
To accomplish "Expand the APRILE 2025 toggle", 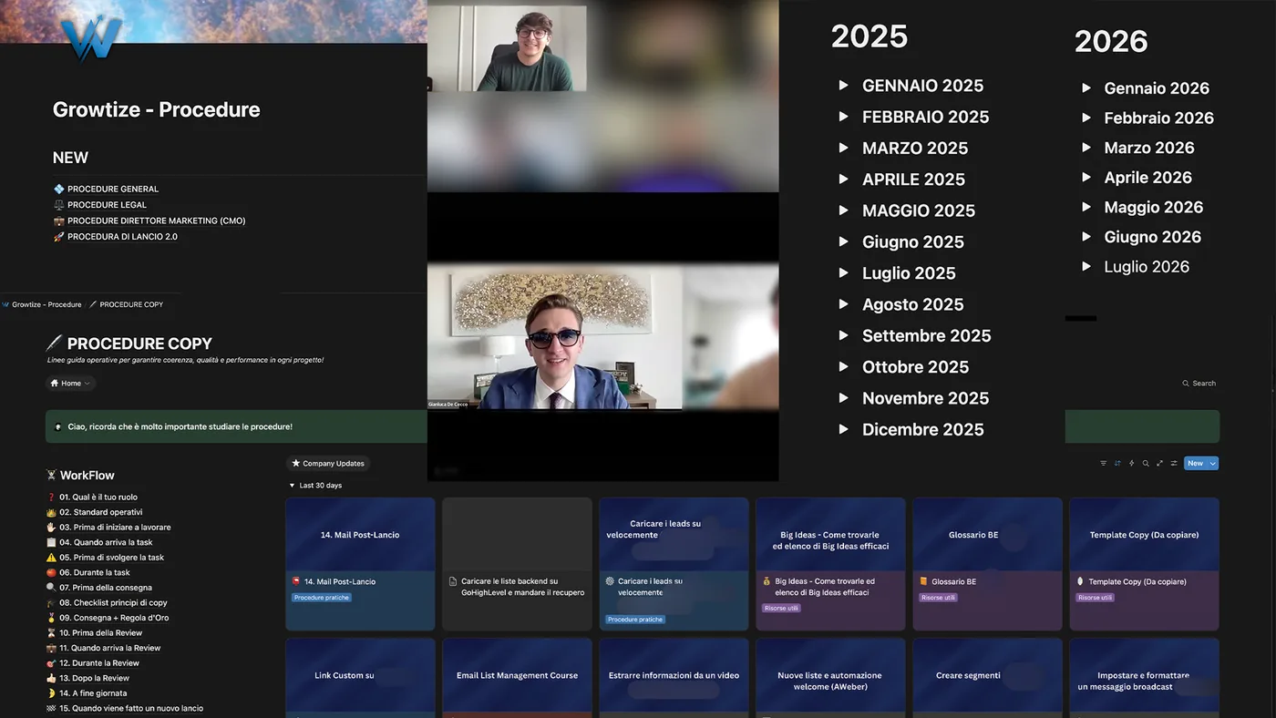I will click(843, 179).
